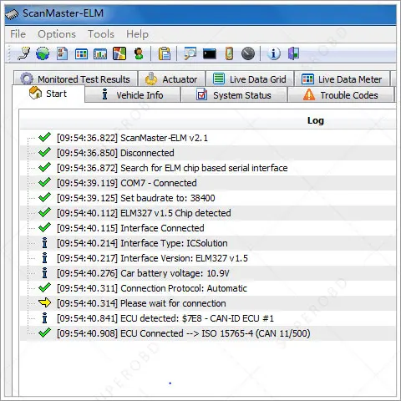Click the dark round gauge icon
Viewport: 401px width, 401px height.
(248, 53)
